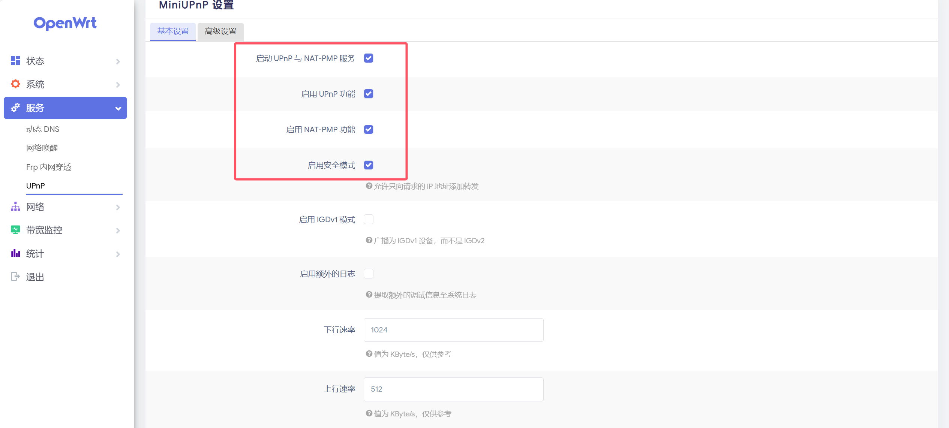Click the 网络 sitemap icon
Viewport: 949px width, 428px height.
click(x=15, y=207)
